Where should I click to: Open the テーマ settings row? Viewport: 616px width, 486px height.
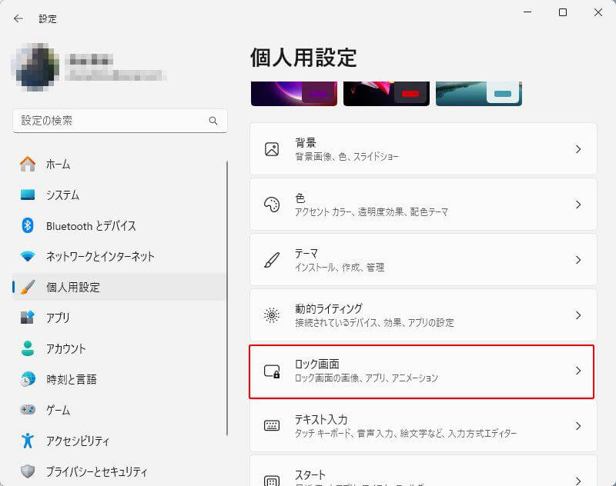pyautogui.click(x=423, y=260)
